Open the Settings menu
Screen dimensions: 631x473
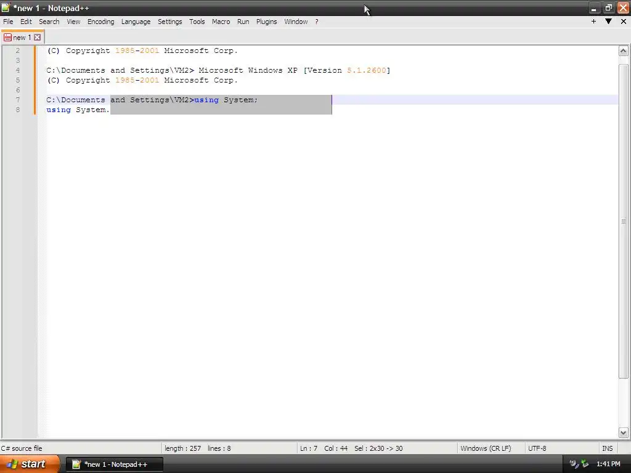click(x=170, y=22)
